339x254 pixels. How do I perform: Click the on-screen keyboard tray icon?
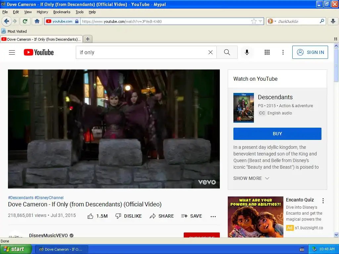pyautogui.click(x=302, y=249)
